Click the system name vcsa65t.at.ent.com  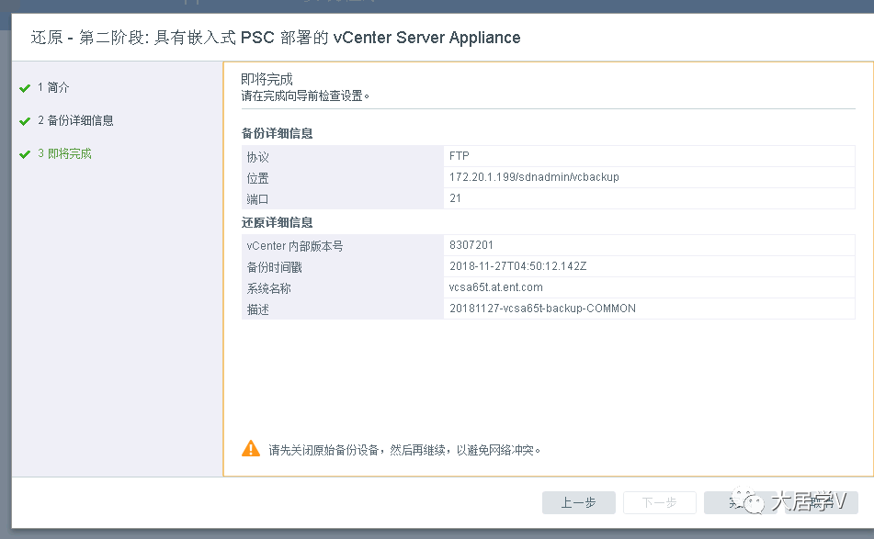pyautogui.click(x=495, y=287)
